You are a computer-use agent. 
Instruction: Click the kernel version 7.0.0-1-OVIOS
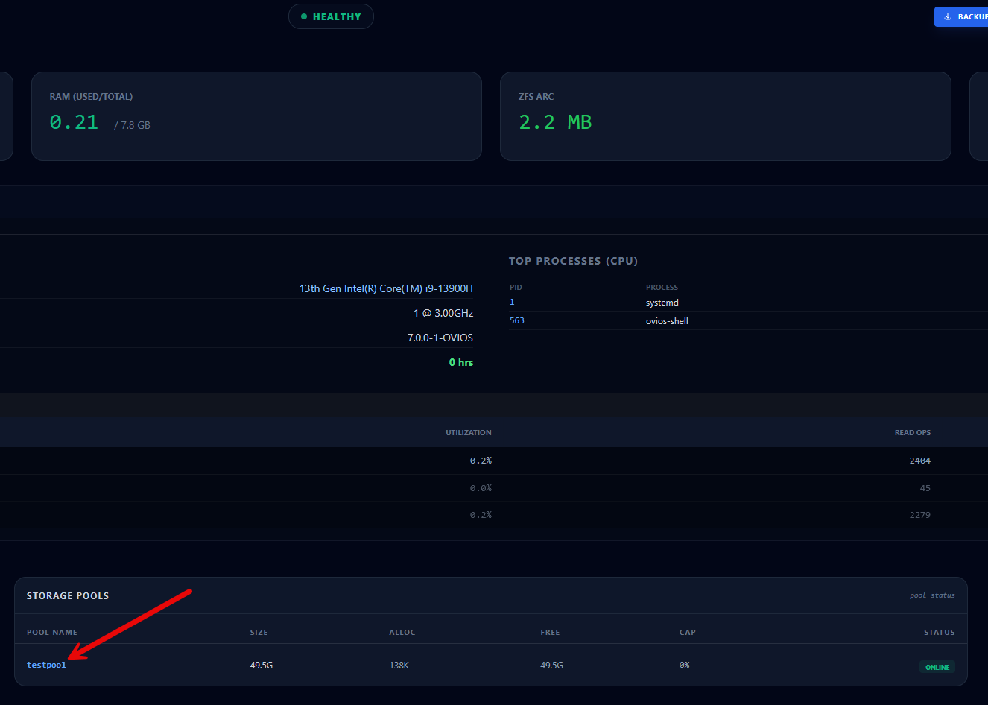click(x=440, y=338)
